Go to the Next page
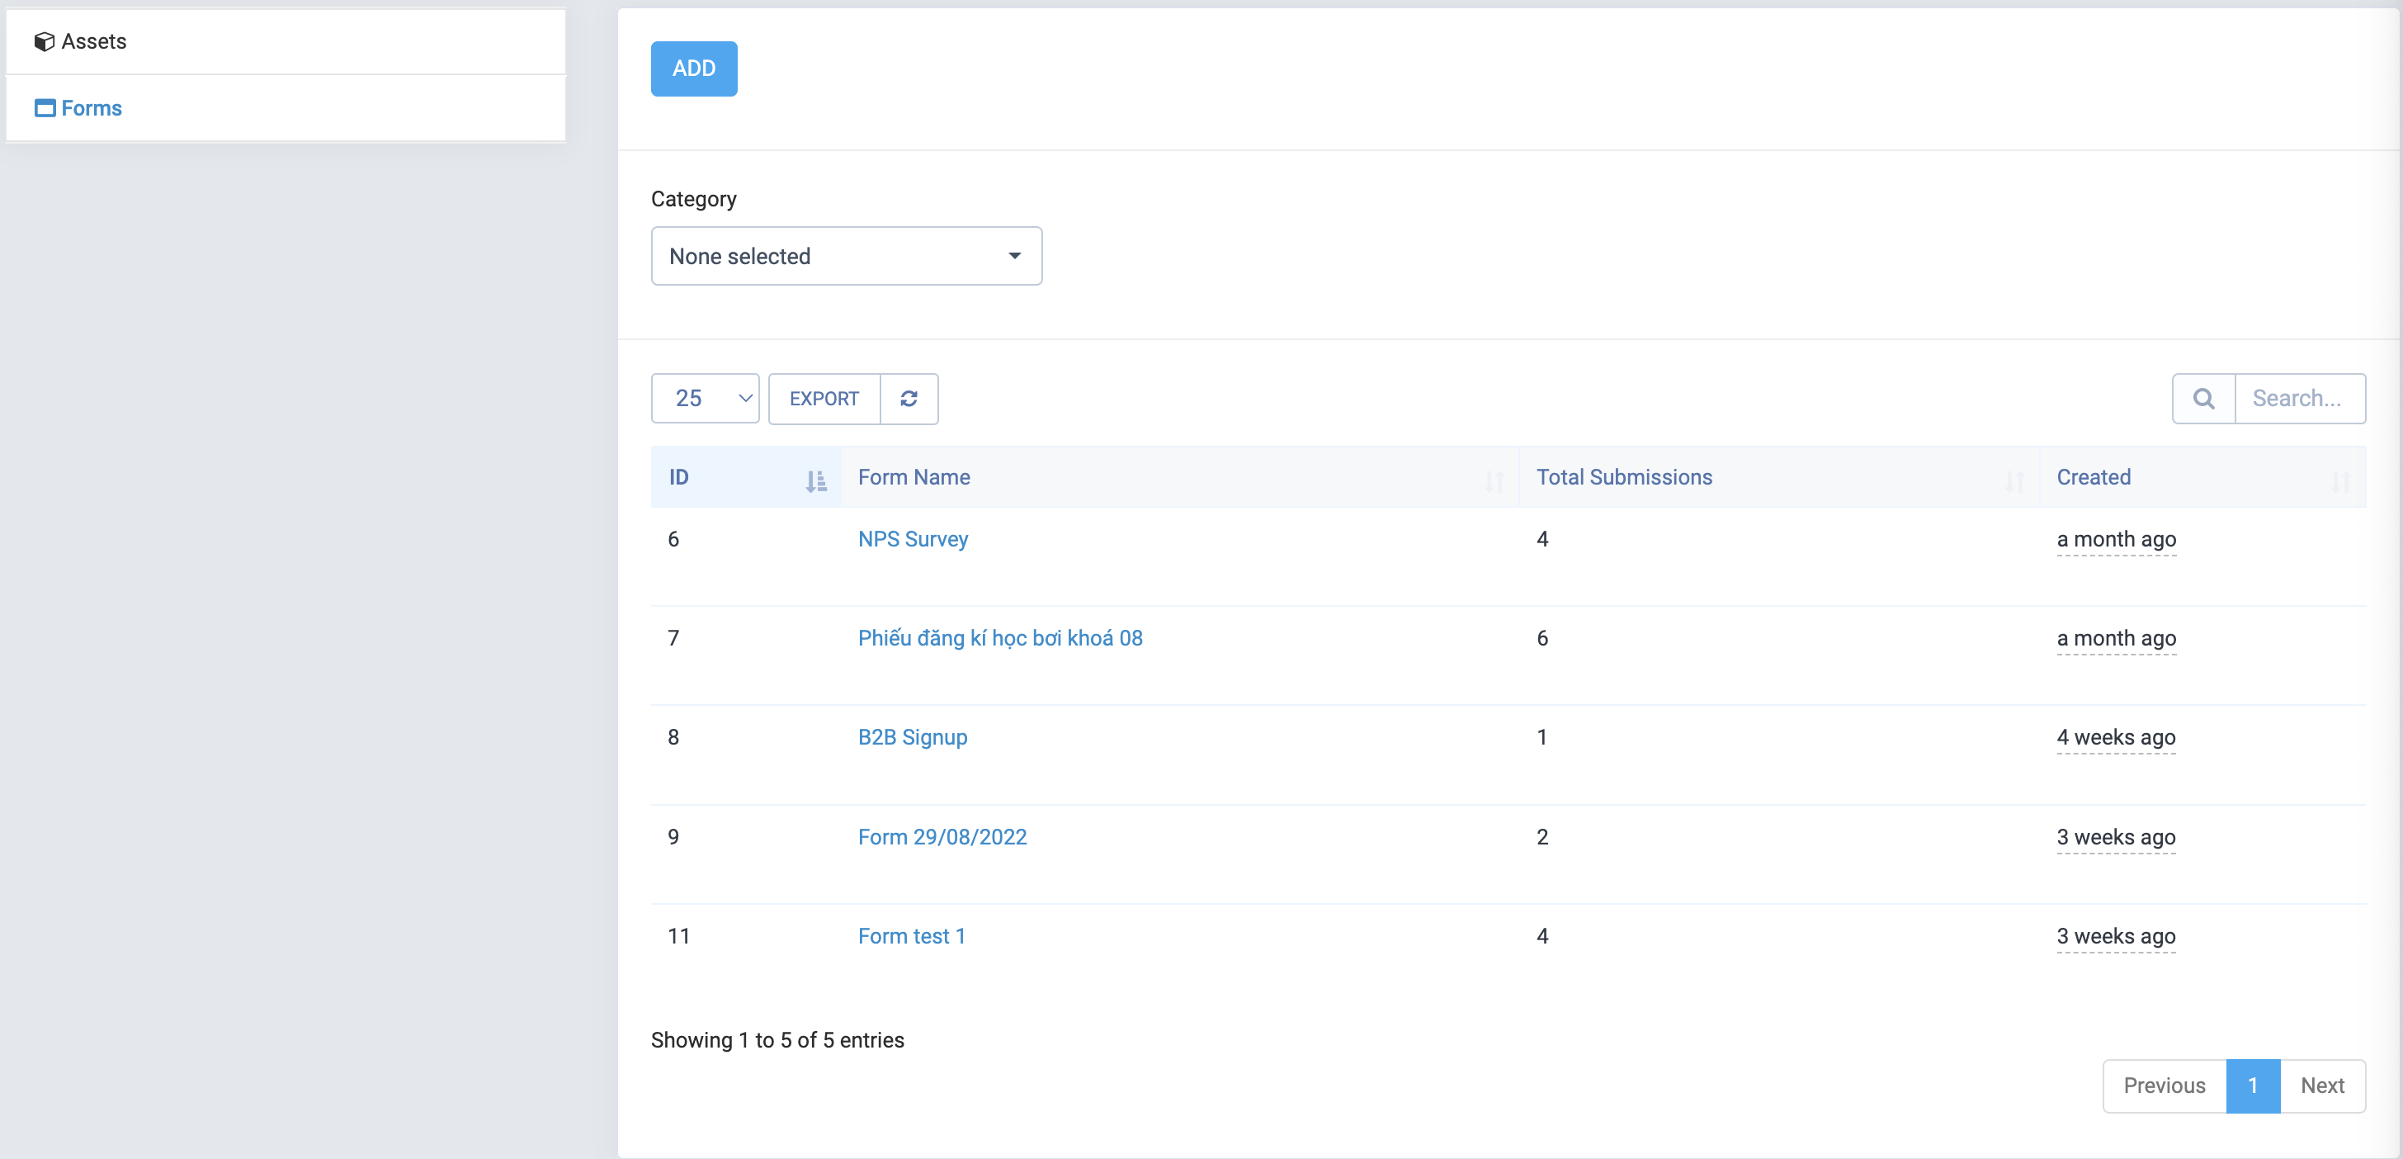 pos(2321,1086)
